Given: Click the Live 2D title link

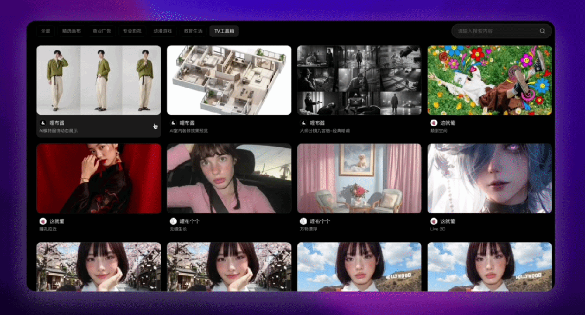Looking at the screenshot, I should (x=434, y=229).
